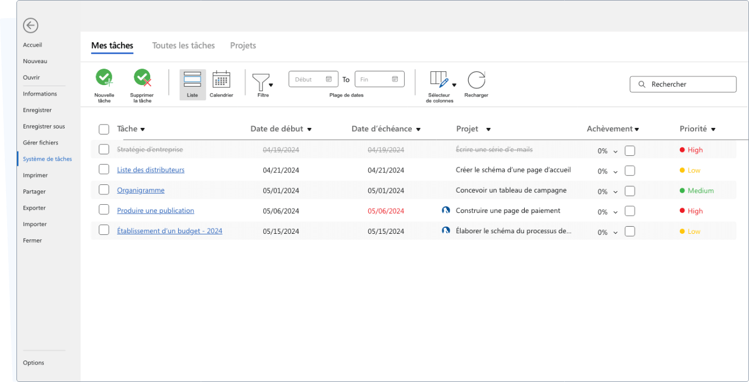Open 0% completion dropdown for Stratégie d'entreprise
The image size is (749, 382).
click(615, 151)
